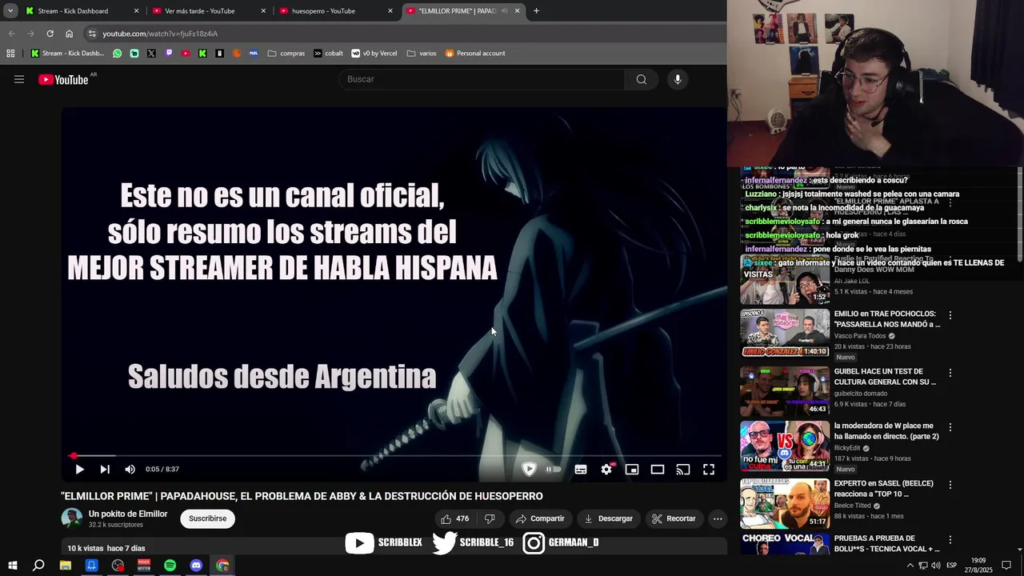Open options menu for GUIBEL HACE UN TEST video
Viewport: 1024px width, 576px height.
(x=950, y=374)
